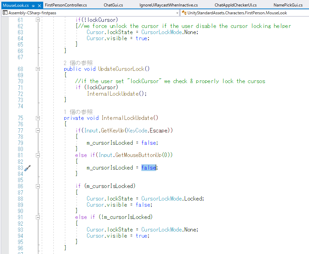Collapse the else-if (!m_cursorIsLocked) block at line 91
Viewport: 309px width, 254px height.
pyautogui.click(x=38, y=217)
